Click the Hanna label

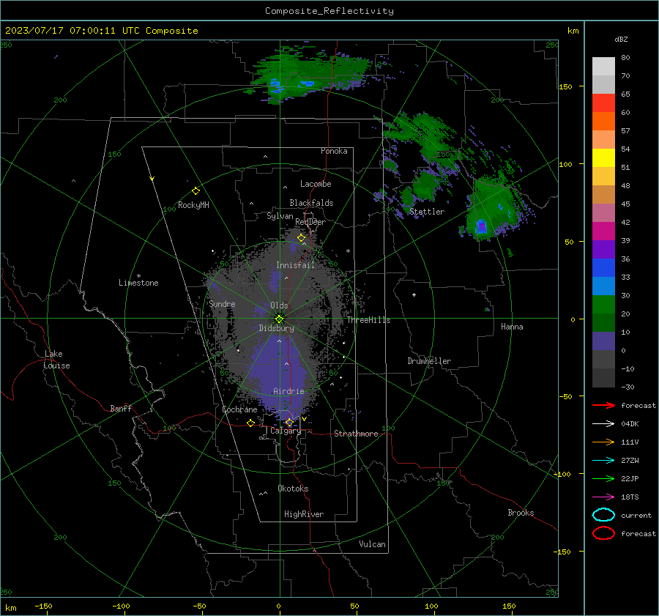coord(512,327)
